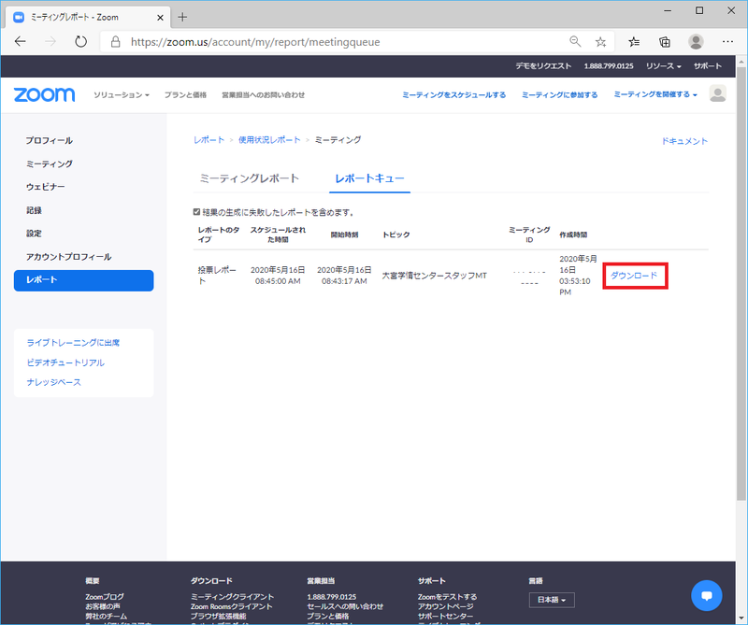The height and width of the screenshot is (625, 748).
Task: Open ビデオチュートリアル link
Action: (65, 362)
